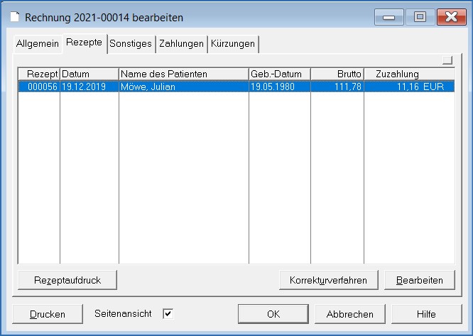Viewport: 473px width, 336px height.
Task: Click date 19.12.2019 in the row
Action: coord(84,86)
